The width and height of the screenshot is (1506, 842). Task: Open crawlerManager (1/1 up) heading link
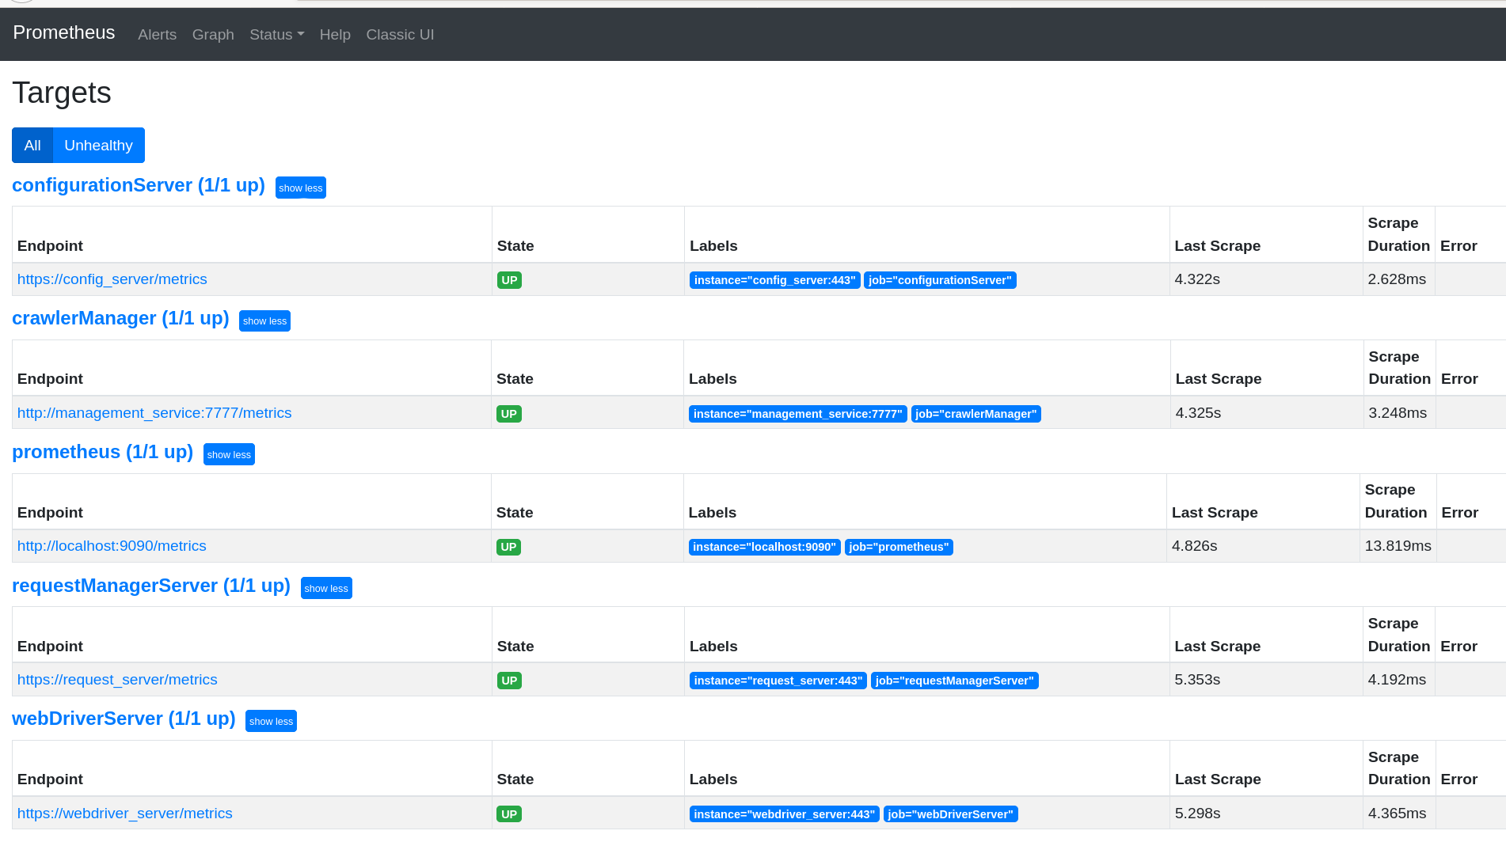tap(120, 318)
